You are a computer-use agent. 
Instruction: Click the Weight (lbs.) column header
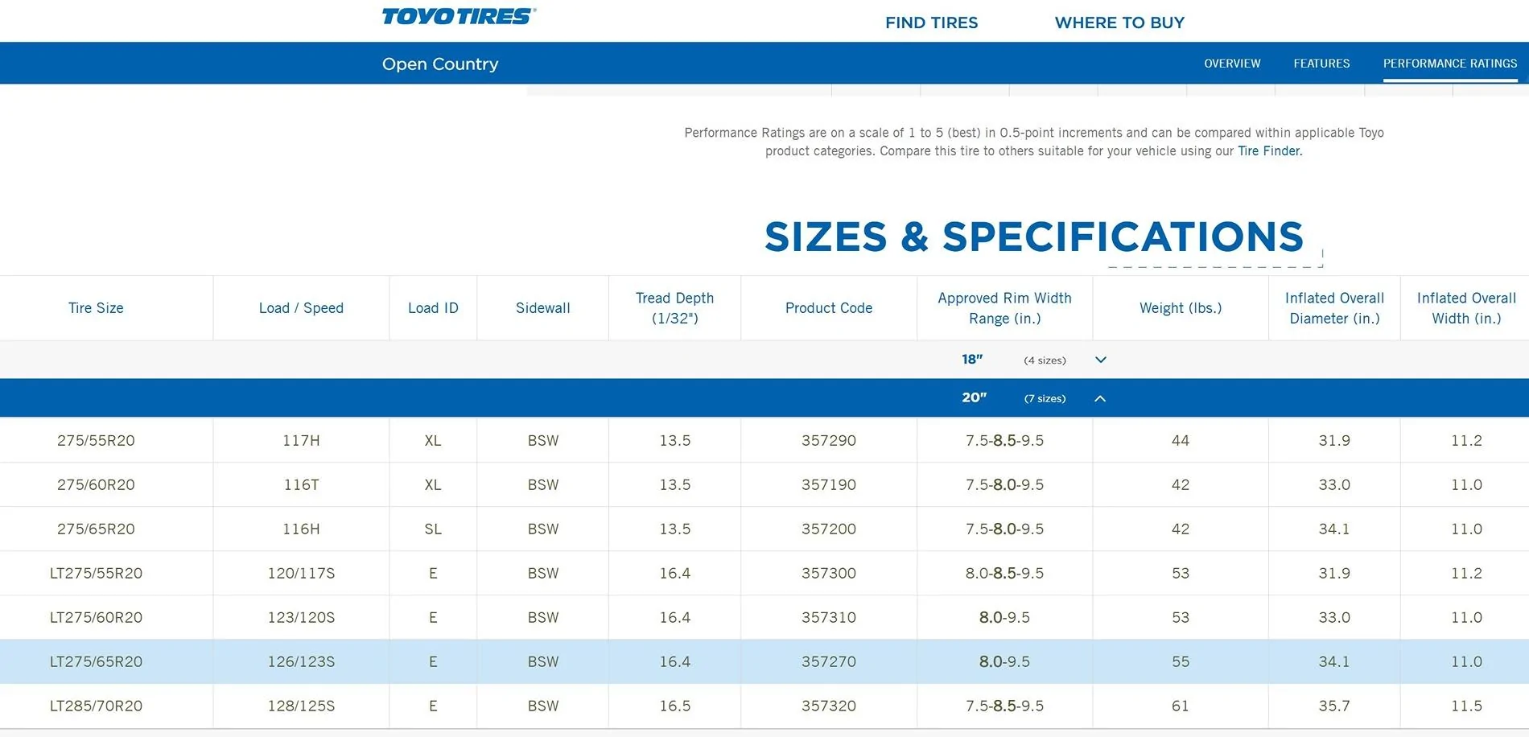tap(1181, 308)
